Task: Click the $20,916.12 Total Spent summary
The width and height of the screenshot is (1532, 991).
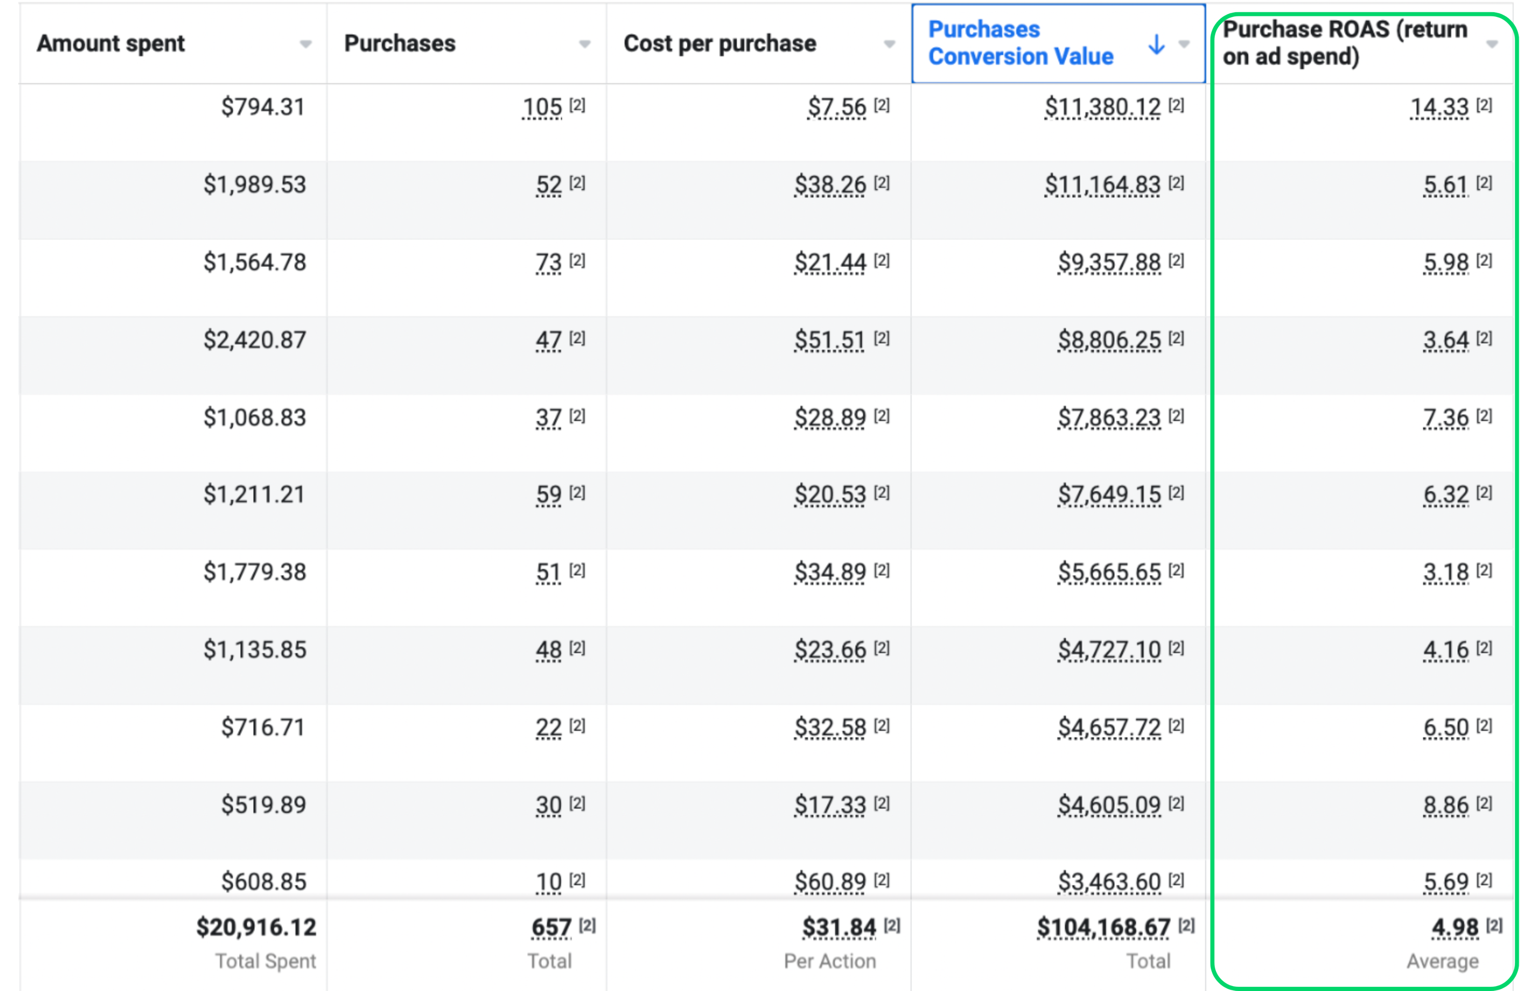Action: click(x=256, y=927)
